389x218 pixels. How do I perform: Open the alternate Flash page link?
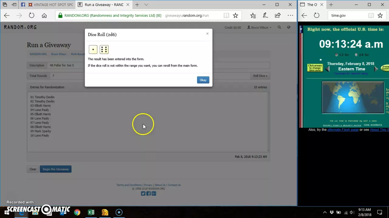(x=343, y=130)
